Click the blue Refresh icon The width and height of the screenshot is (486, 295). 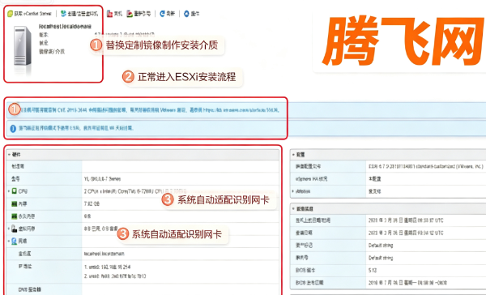(162, 14)
